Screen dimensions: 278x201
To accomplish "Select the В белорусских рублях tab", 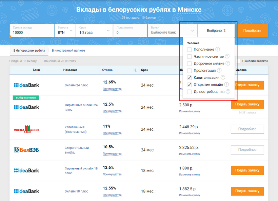I will tap(29, 51).
